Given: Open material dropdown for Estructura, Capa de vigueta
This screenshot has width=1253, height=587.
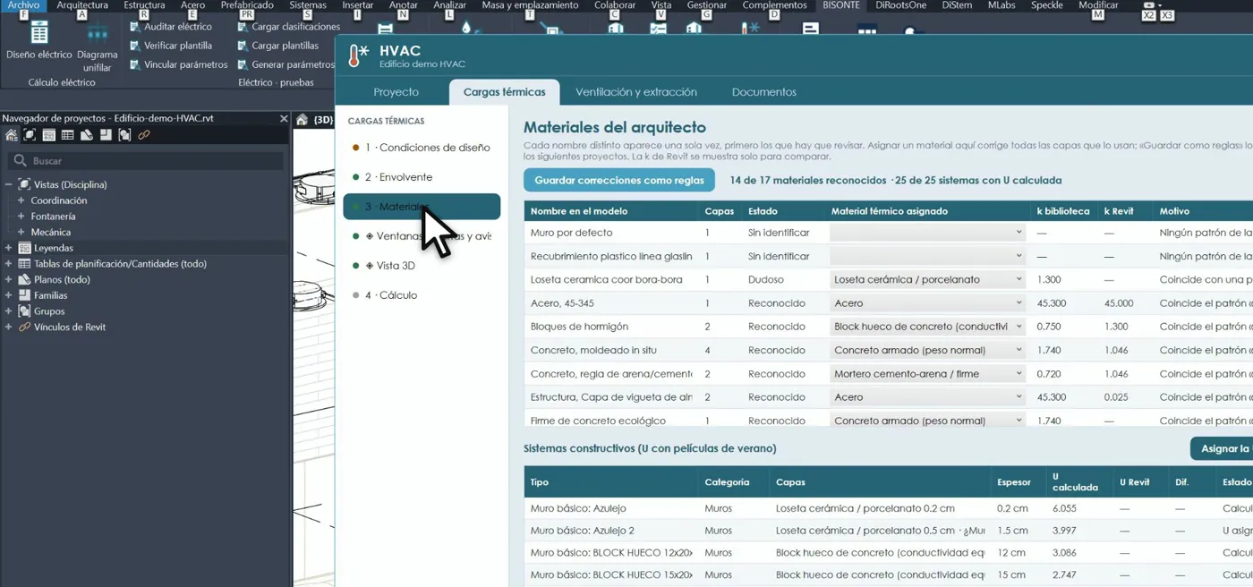Looking at the screenshot, I should tap(927, 397).
